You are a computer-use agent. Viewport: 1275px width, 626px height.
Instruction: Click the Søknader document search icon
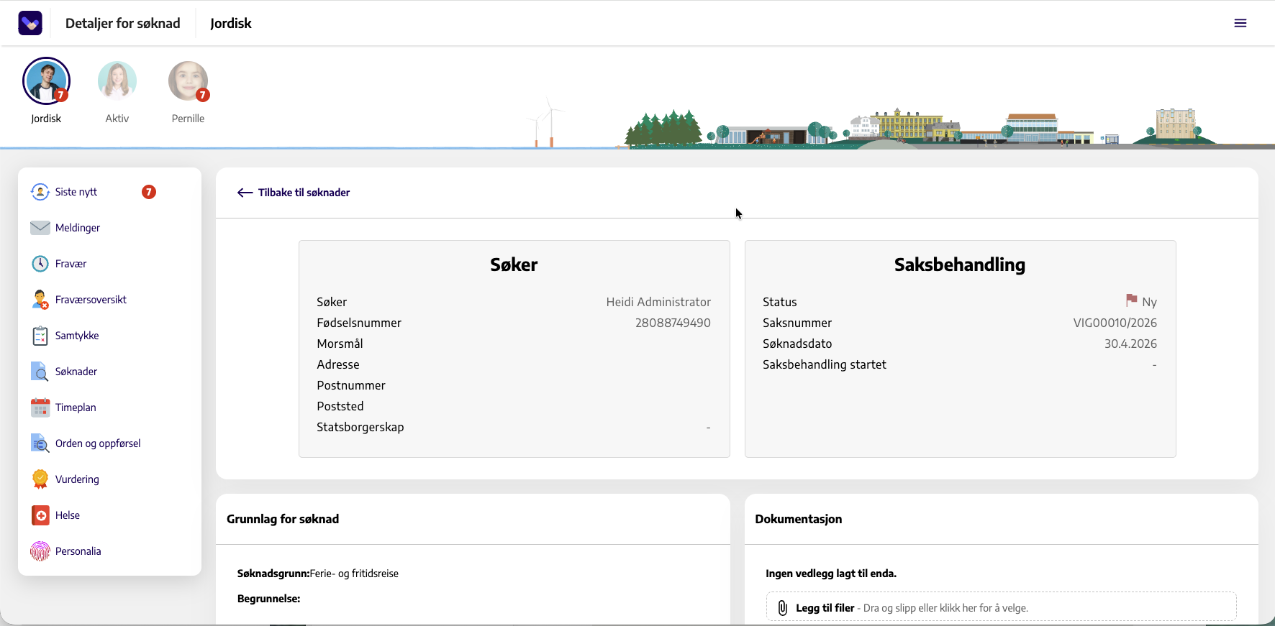pyautogui.click(x=40, y=372)
